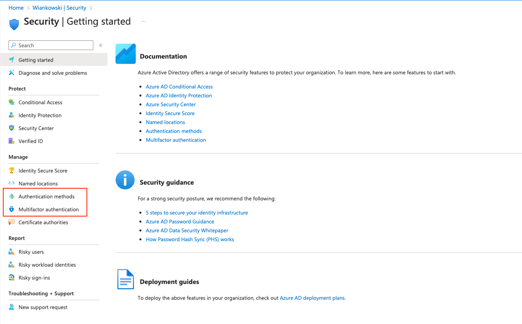Click the Conditional Access icon
Viewport: 522px width, 324px height.
[x=11, y=102]
